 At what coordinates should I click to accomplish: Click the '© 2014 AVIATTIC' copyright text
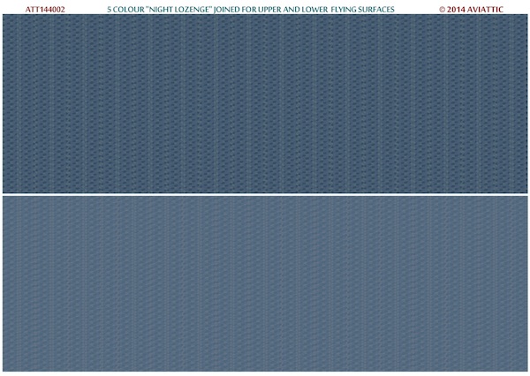471,10
